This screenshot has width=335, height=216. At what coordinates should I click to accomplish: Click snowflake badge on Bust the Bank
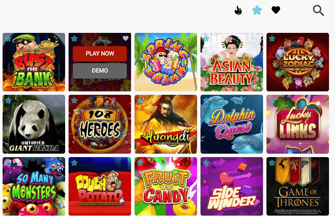coord(8,38)
